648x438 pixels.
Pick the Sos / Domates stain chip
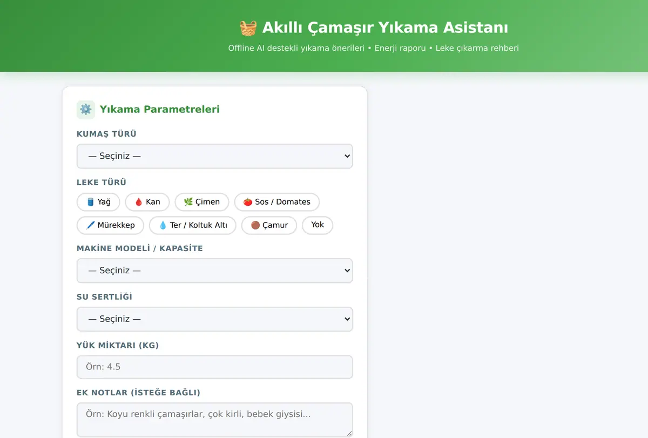click(x=277, y=202)
